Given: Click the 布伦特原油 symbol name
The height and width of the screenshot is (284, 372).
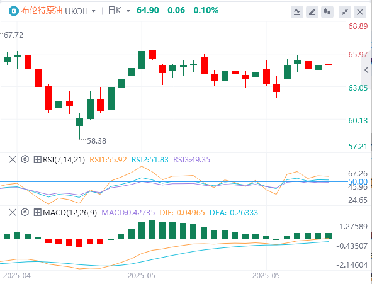Looking at the screenshot, I should 42,11.
